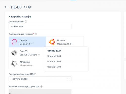
Task: Select Ubuntu 18.04 from the list
Action: click(54, 61)
